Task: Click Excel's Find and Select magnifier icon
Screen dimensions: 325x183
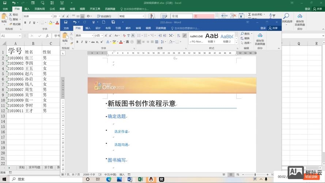Action: [x=286, y=16]
